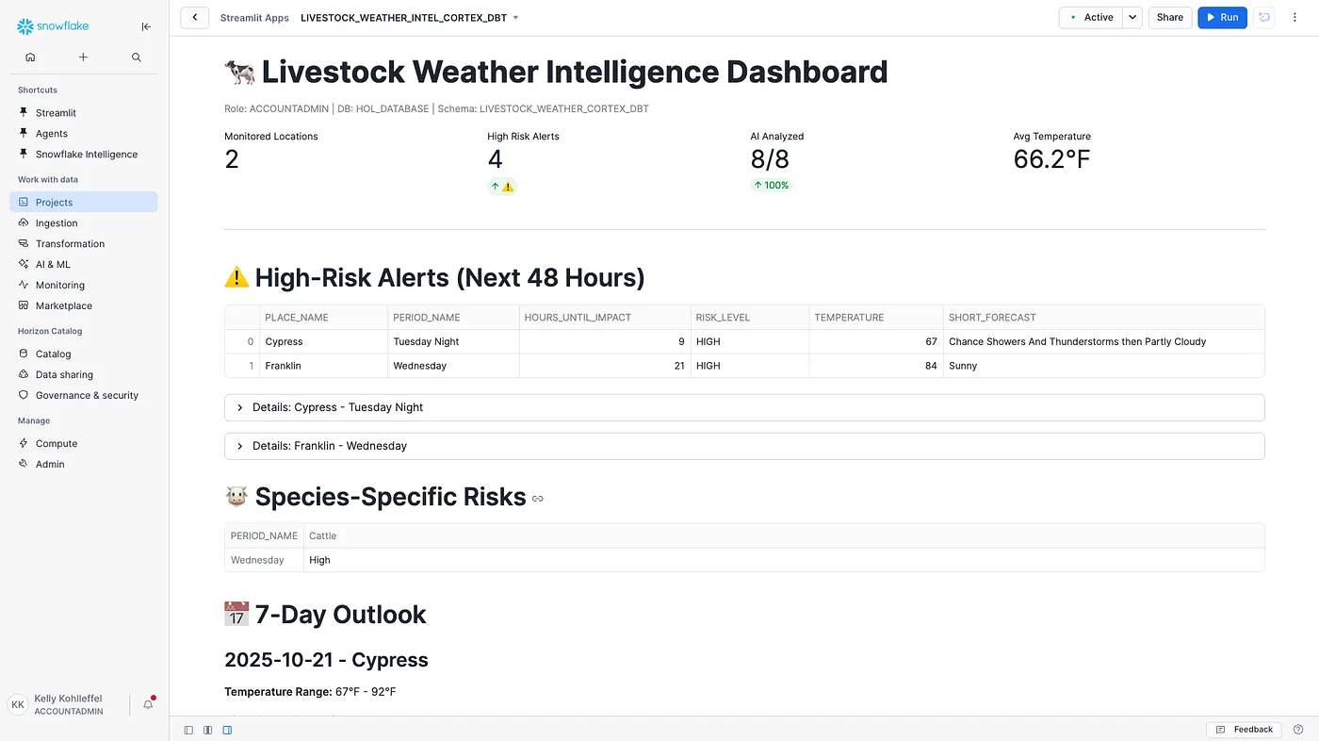Image resolution: width=1319 pixels, height=741 pixels.
Task: Click pin icon next to Agents shortcut
Action: click(x=24, y=133)
